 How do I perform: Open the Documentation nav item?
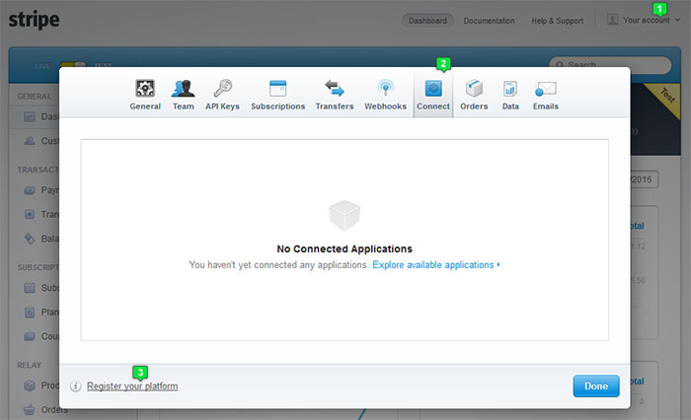(x=489, y=21)
